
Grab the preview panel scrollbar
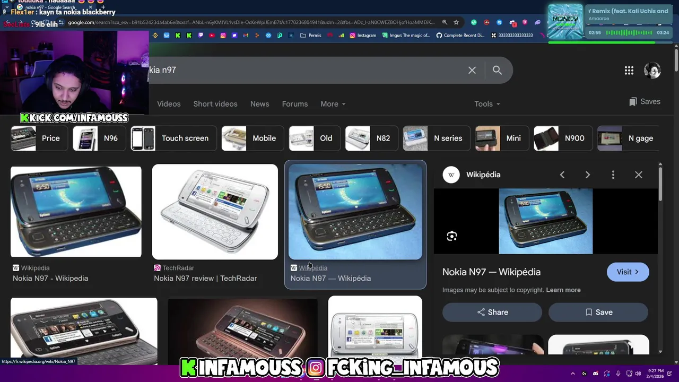pos(660,183)
